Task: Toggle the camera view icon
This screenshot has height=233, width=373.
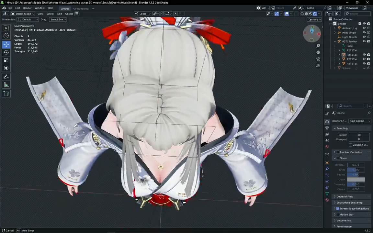Action: point(318,59)
